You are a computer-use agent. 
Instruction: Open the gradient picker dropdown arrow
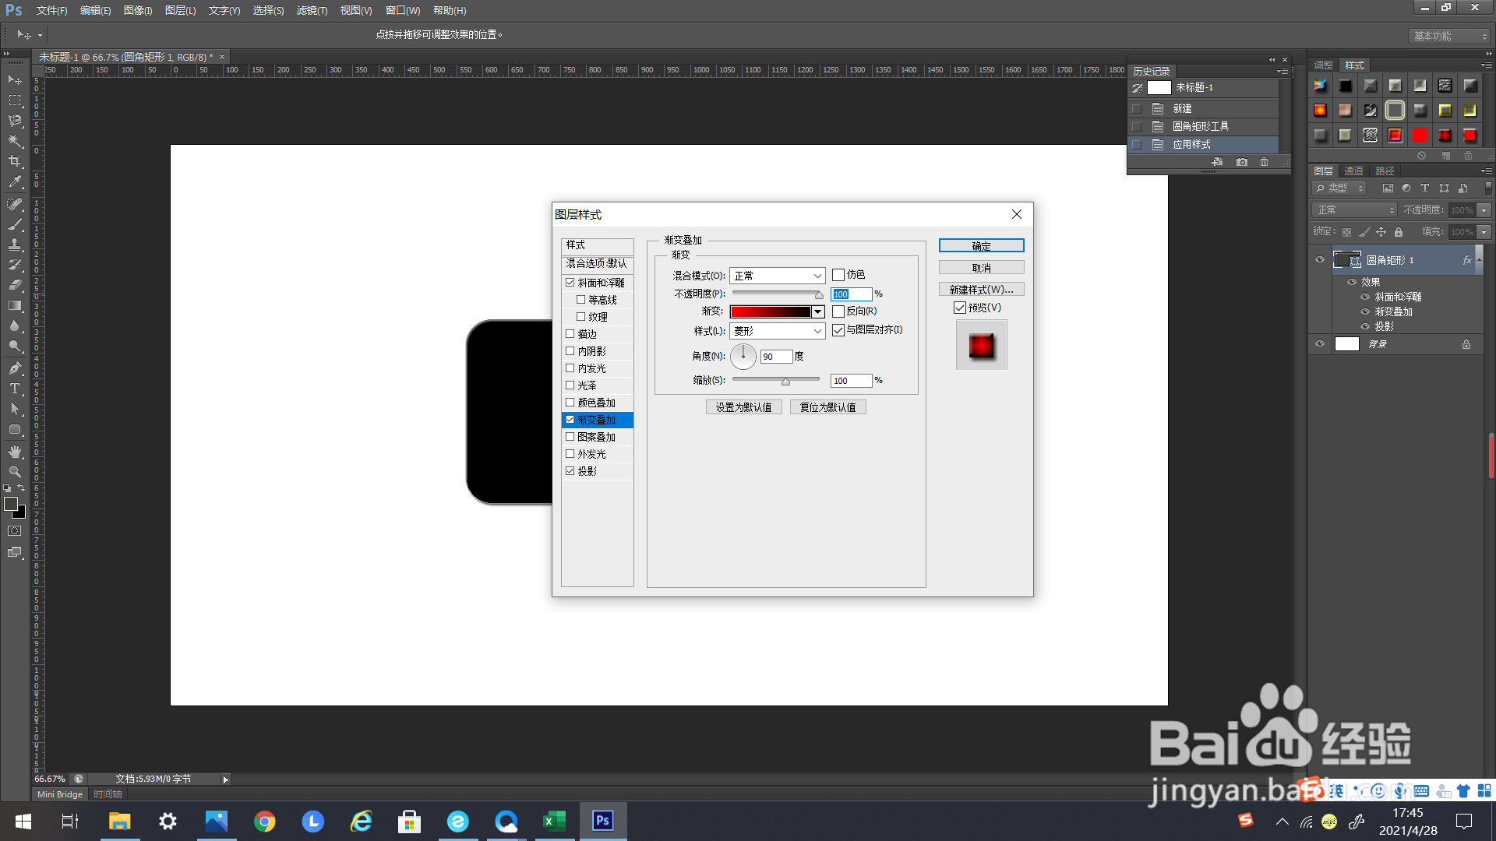(818, 311)
